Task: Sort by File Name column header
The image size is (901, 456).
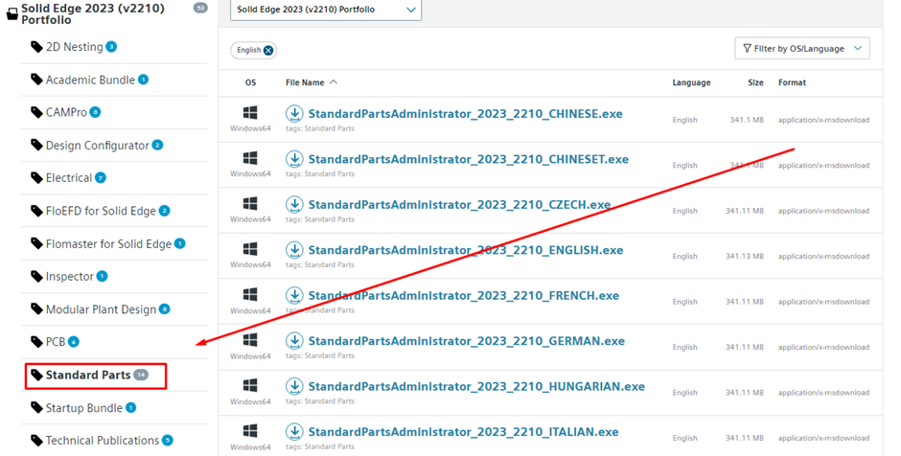Action: click(x=311, y=82)
